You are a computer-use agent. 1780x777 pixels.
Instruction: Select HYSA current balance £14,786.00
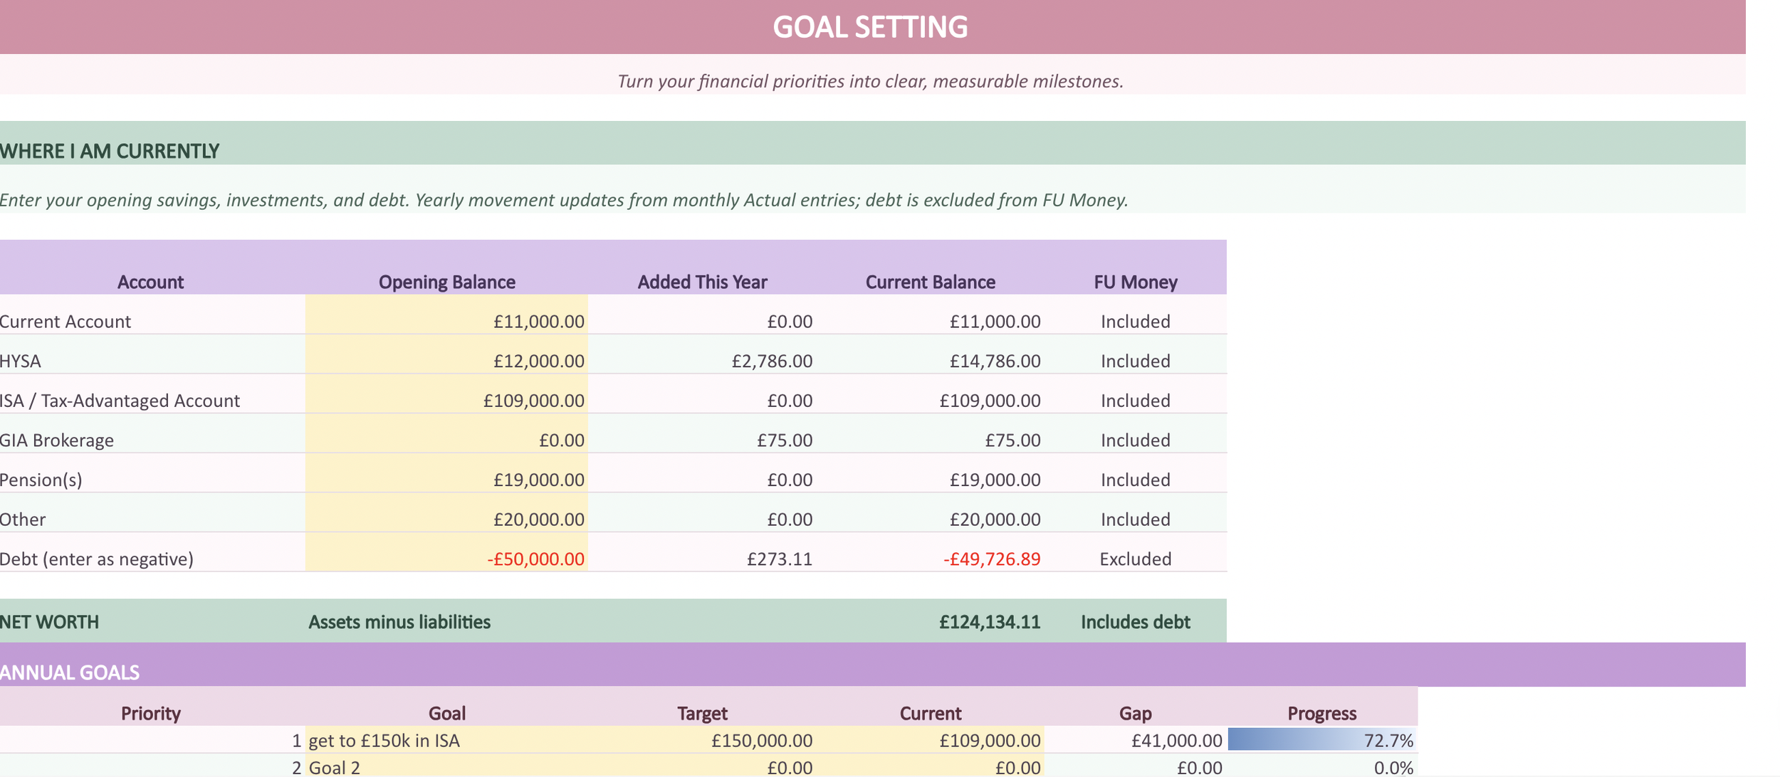pos(930,354)
